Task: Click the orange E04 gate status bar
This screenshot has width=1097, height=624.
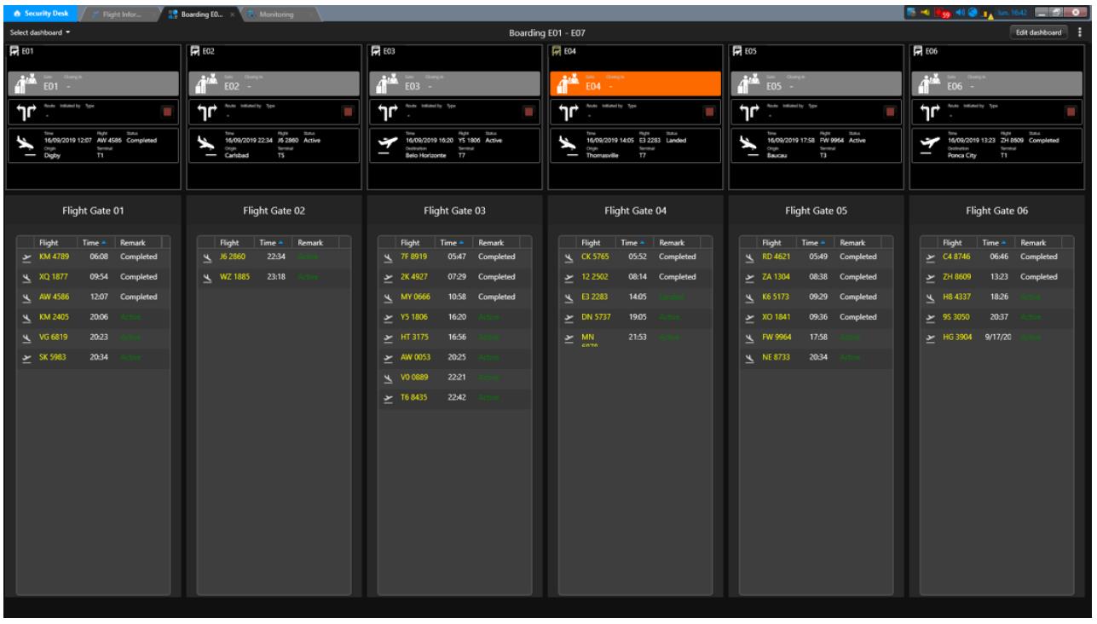Action: click(x=635, y=84)
